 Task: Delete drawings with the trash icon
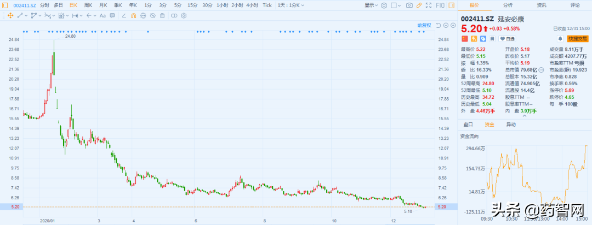pyautogui.click(x=162, y=15)
